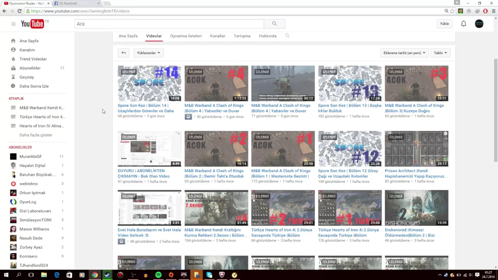Switch to Facebook browser tab

pyautogui.click(x=76, y=3)
